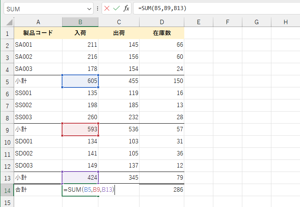This screenshot has height=207, width=300.
Task: Select cell SD001
Action: click(x=38, y=142)
